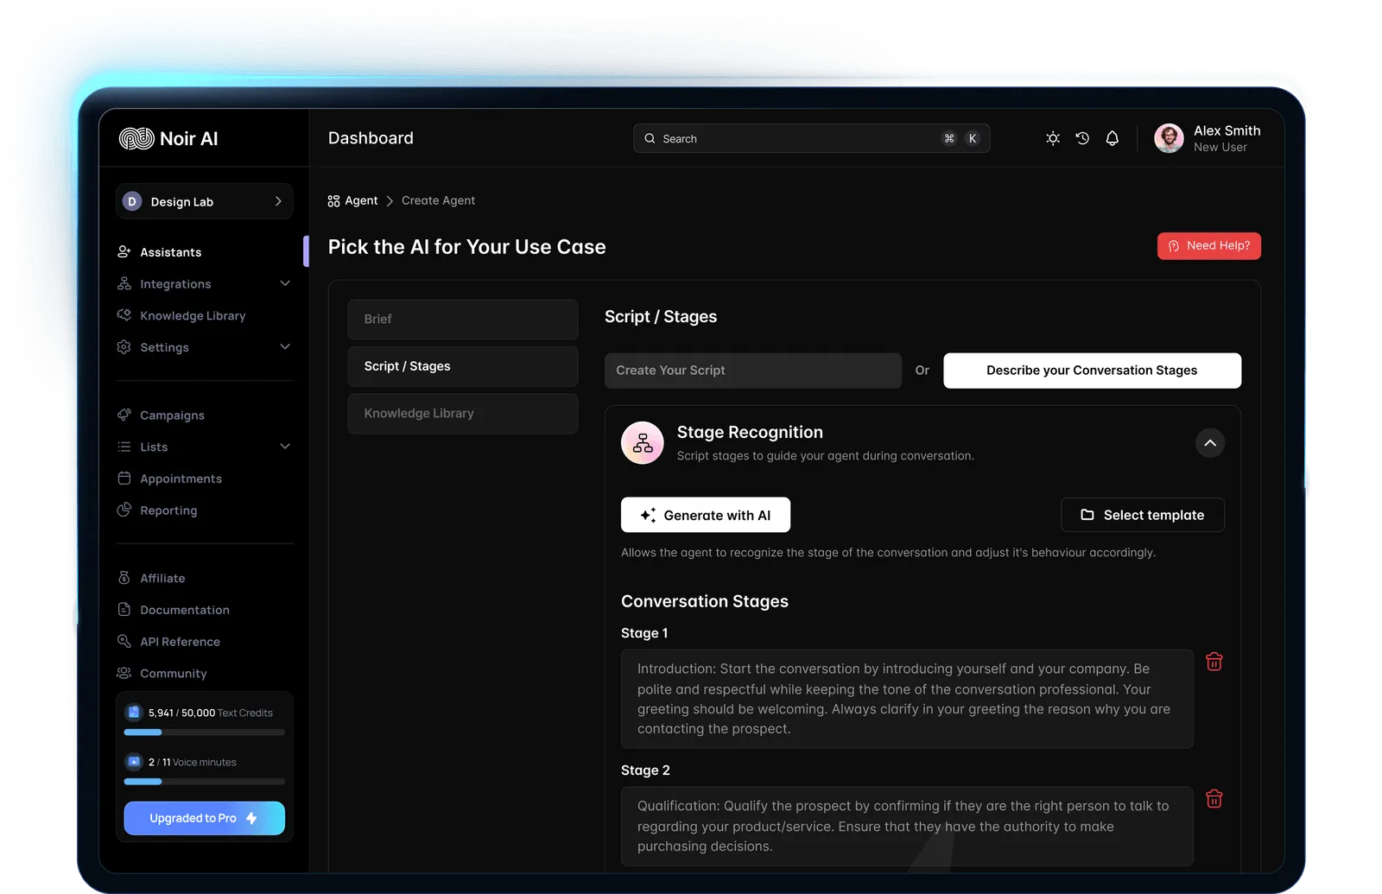Viewport: 1382px width, 894px height.
Task: Switch to the Brief tab
Action: pyautogui.click(x=462, y=319)
